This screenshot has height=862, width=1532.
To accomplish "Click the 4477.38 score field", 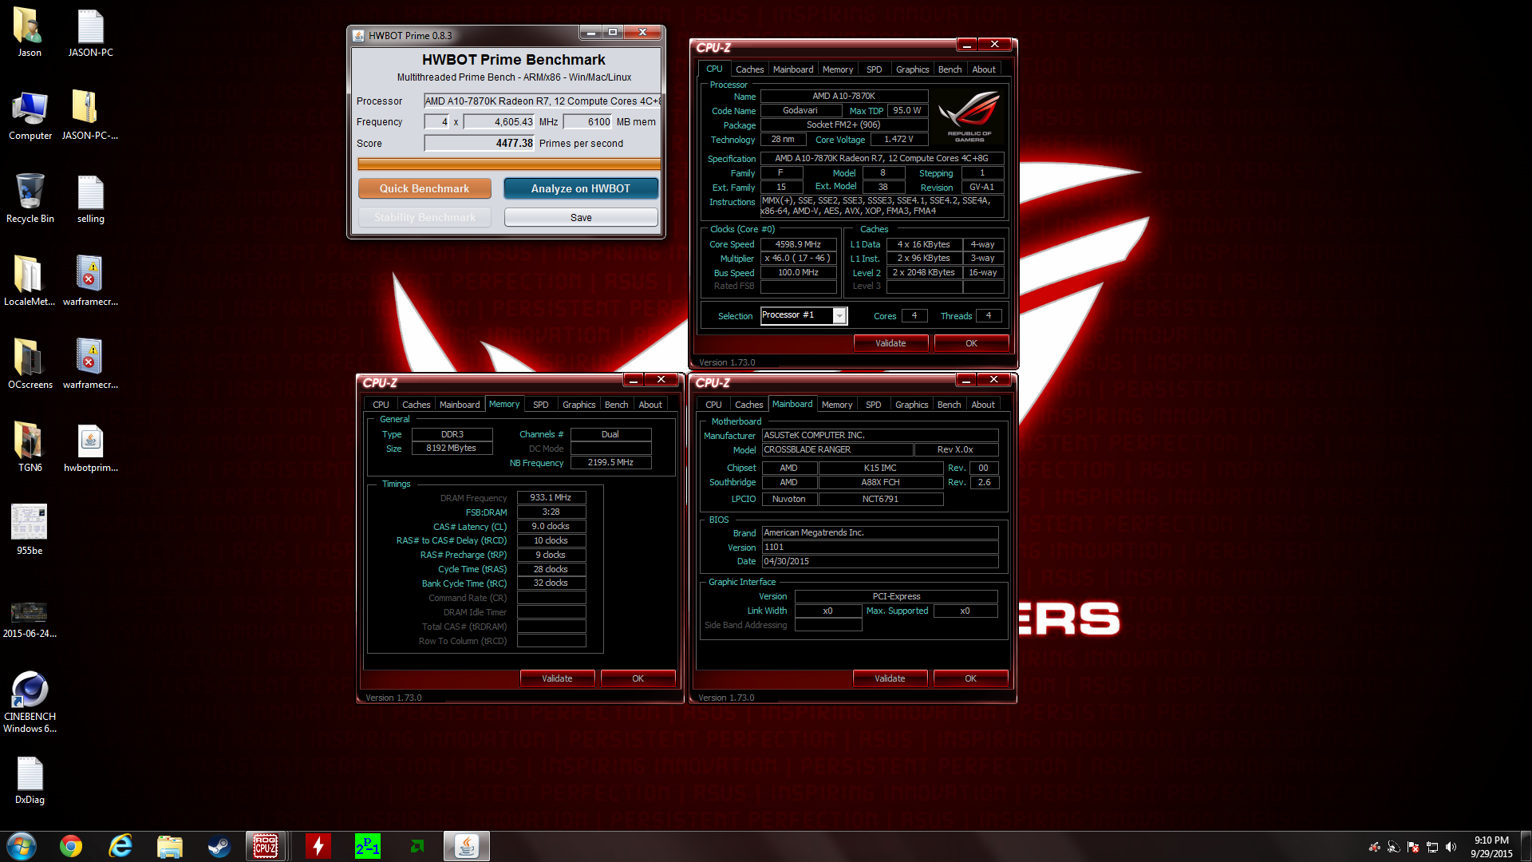I will click(479, 143).
